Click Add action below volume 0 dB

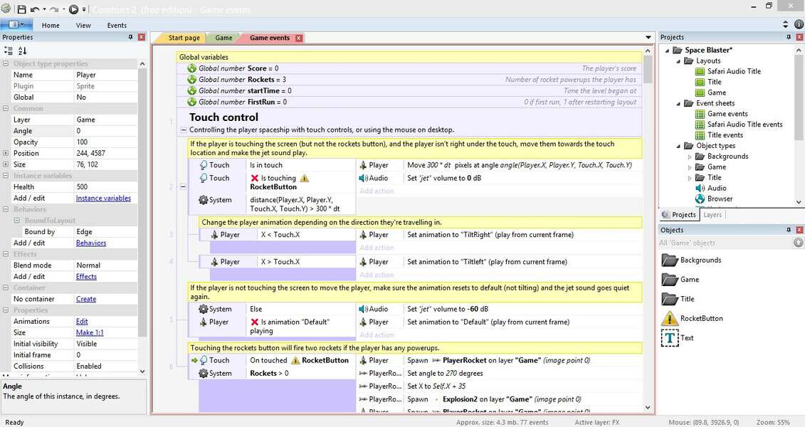tap(377, 191)
